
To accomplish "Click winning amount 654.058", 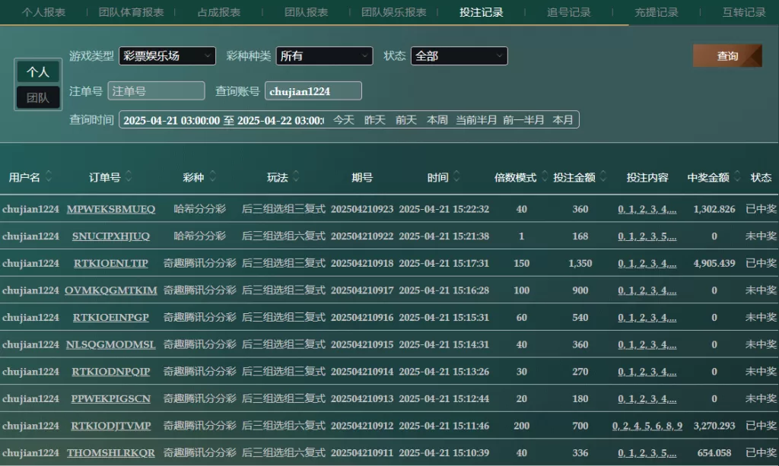I will pyautogui.click(x=714, y=452).
